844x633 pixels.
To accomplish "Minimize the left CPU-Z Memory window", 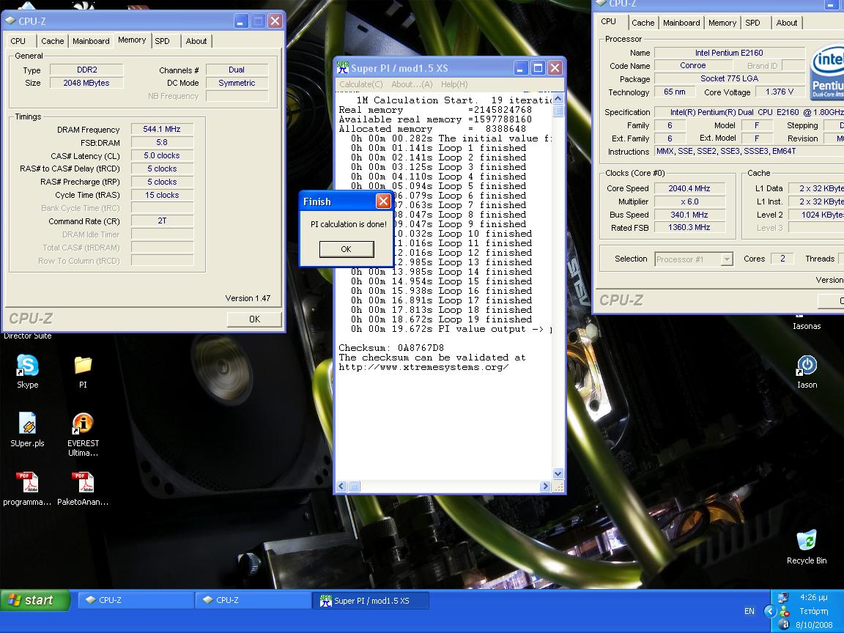I will pyautogui.click(x=241, y=21).
